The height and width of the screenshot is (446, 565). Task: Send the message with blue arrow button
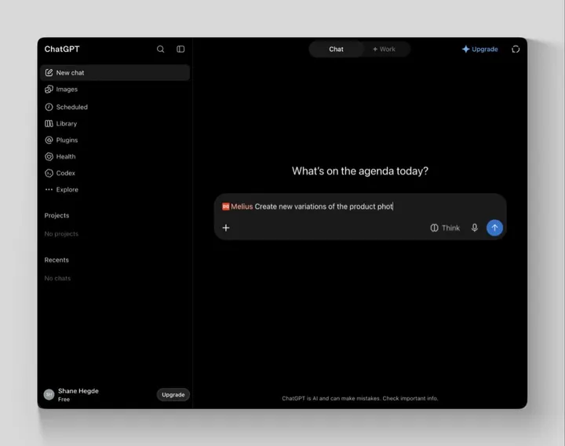494,228
